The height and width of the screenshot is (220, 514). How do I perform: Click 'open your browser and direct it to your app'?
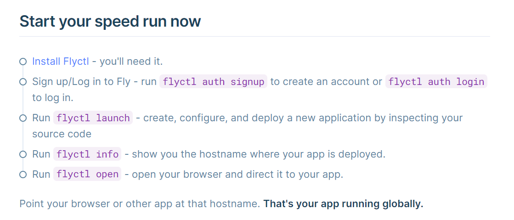pyautogui.click(x=237, y=174)
